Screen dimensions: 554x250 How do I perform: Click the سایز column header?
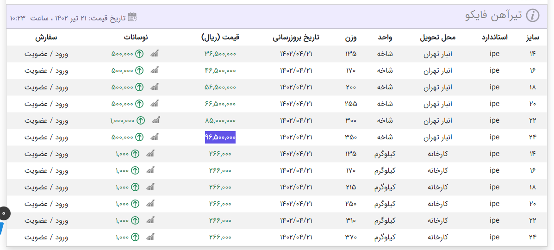point(532,37)
